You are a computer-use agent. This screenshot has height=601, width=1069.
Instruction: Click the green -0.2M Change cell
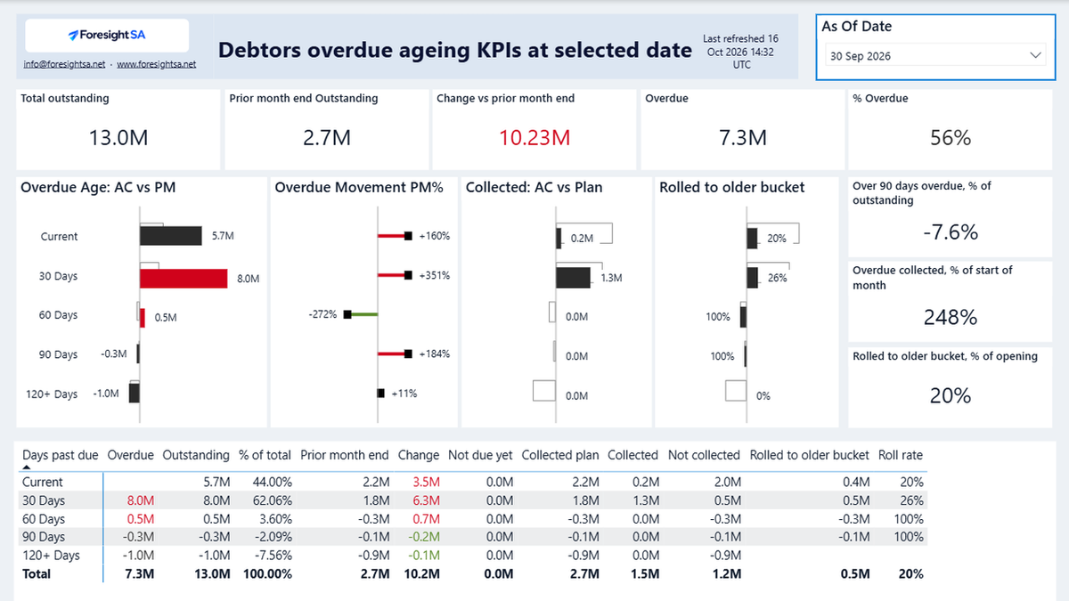425,537
